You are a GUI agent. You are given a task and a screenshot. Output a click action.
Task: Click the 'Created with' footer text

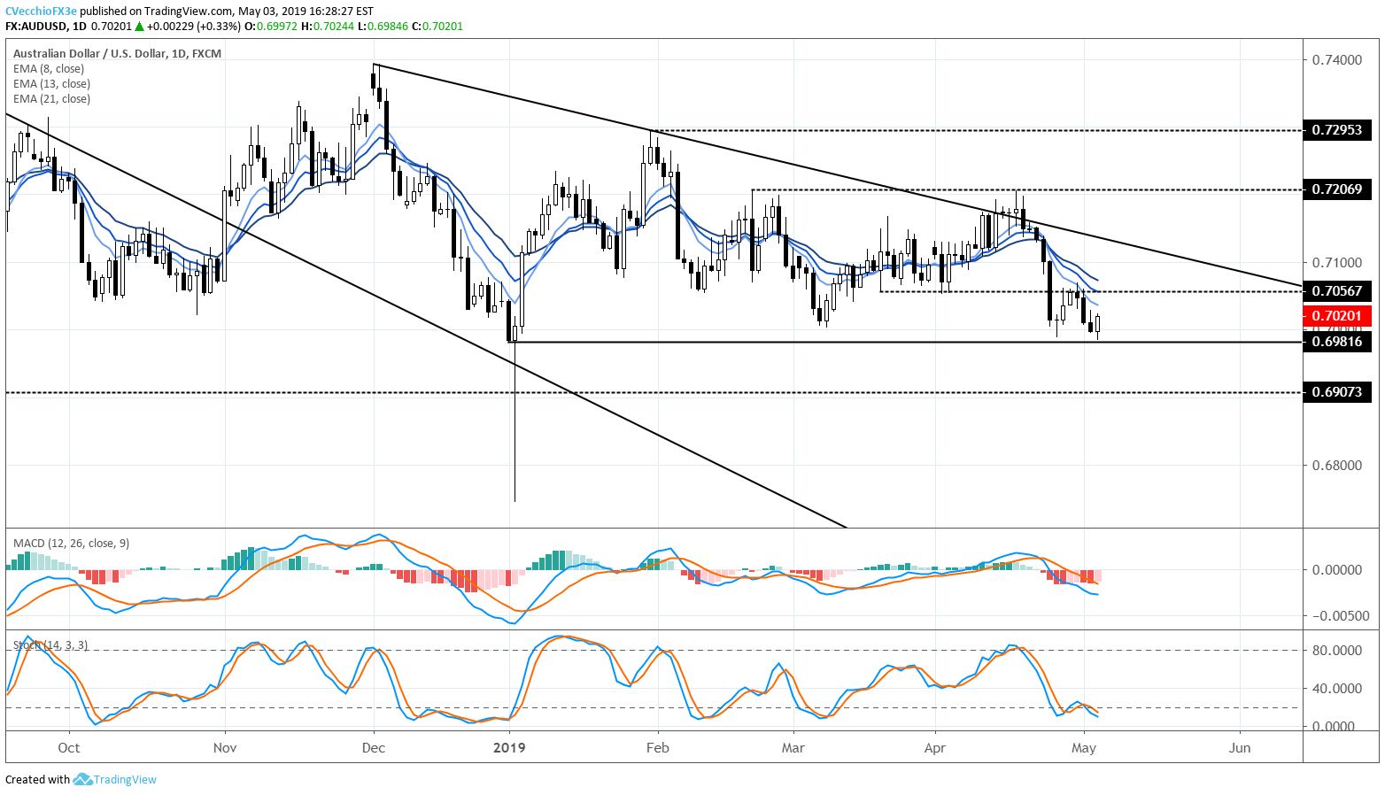(x=37, y=780)
